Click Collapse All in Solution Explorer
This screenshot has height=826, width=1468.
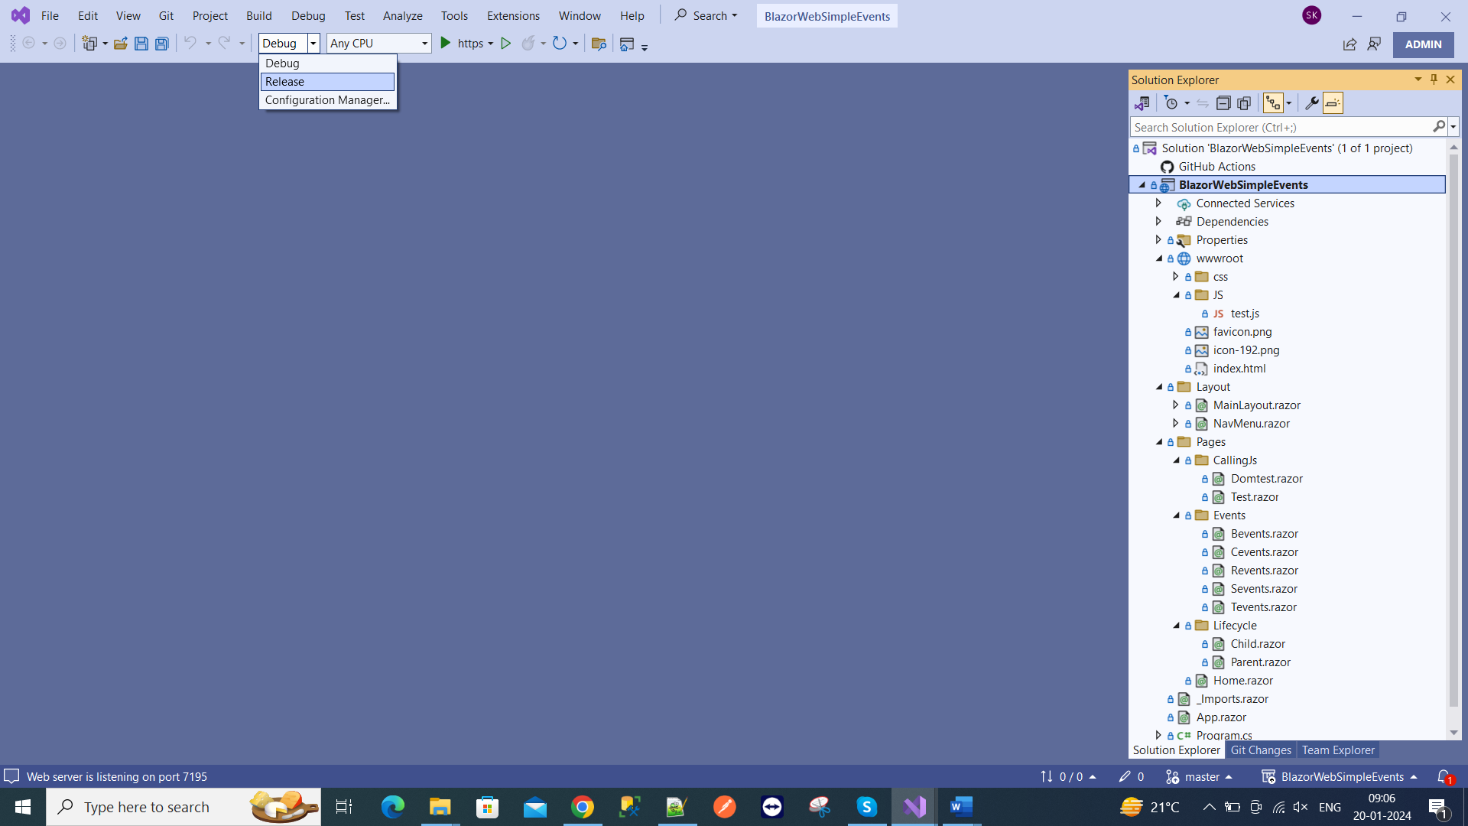point(1223,103)
